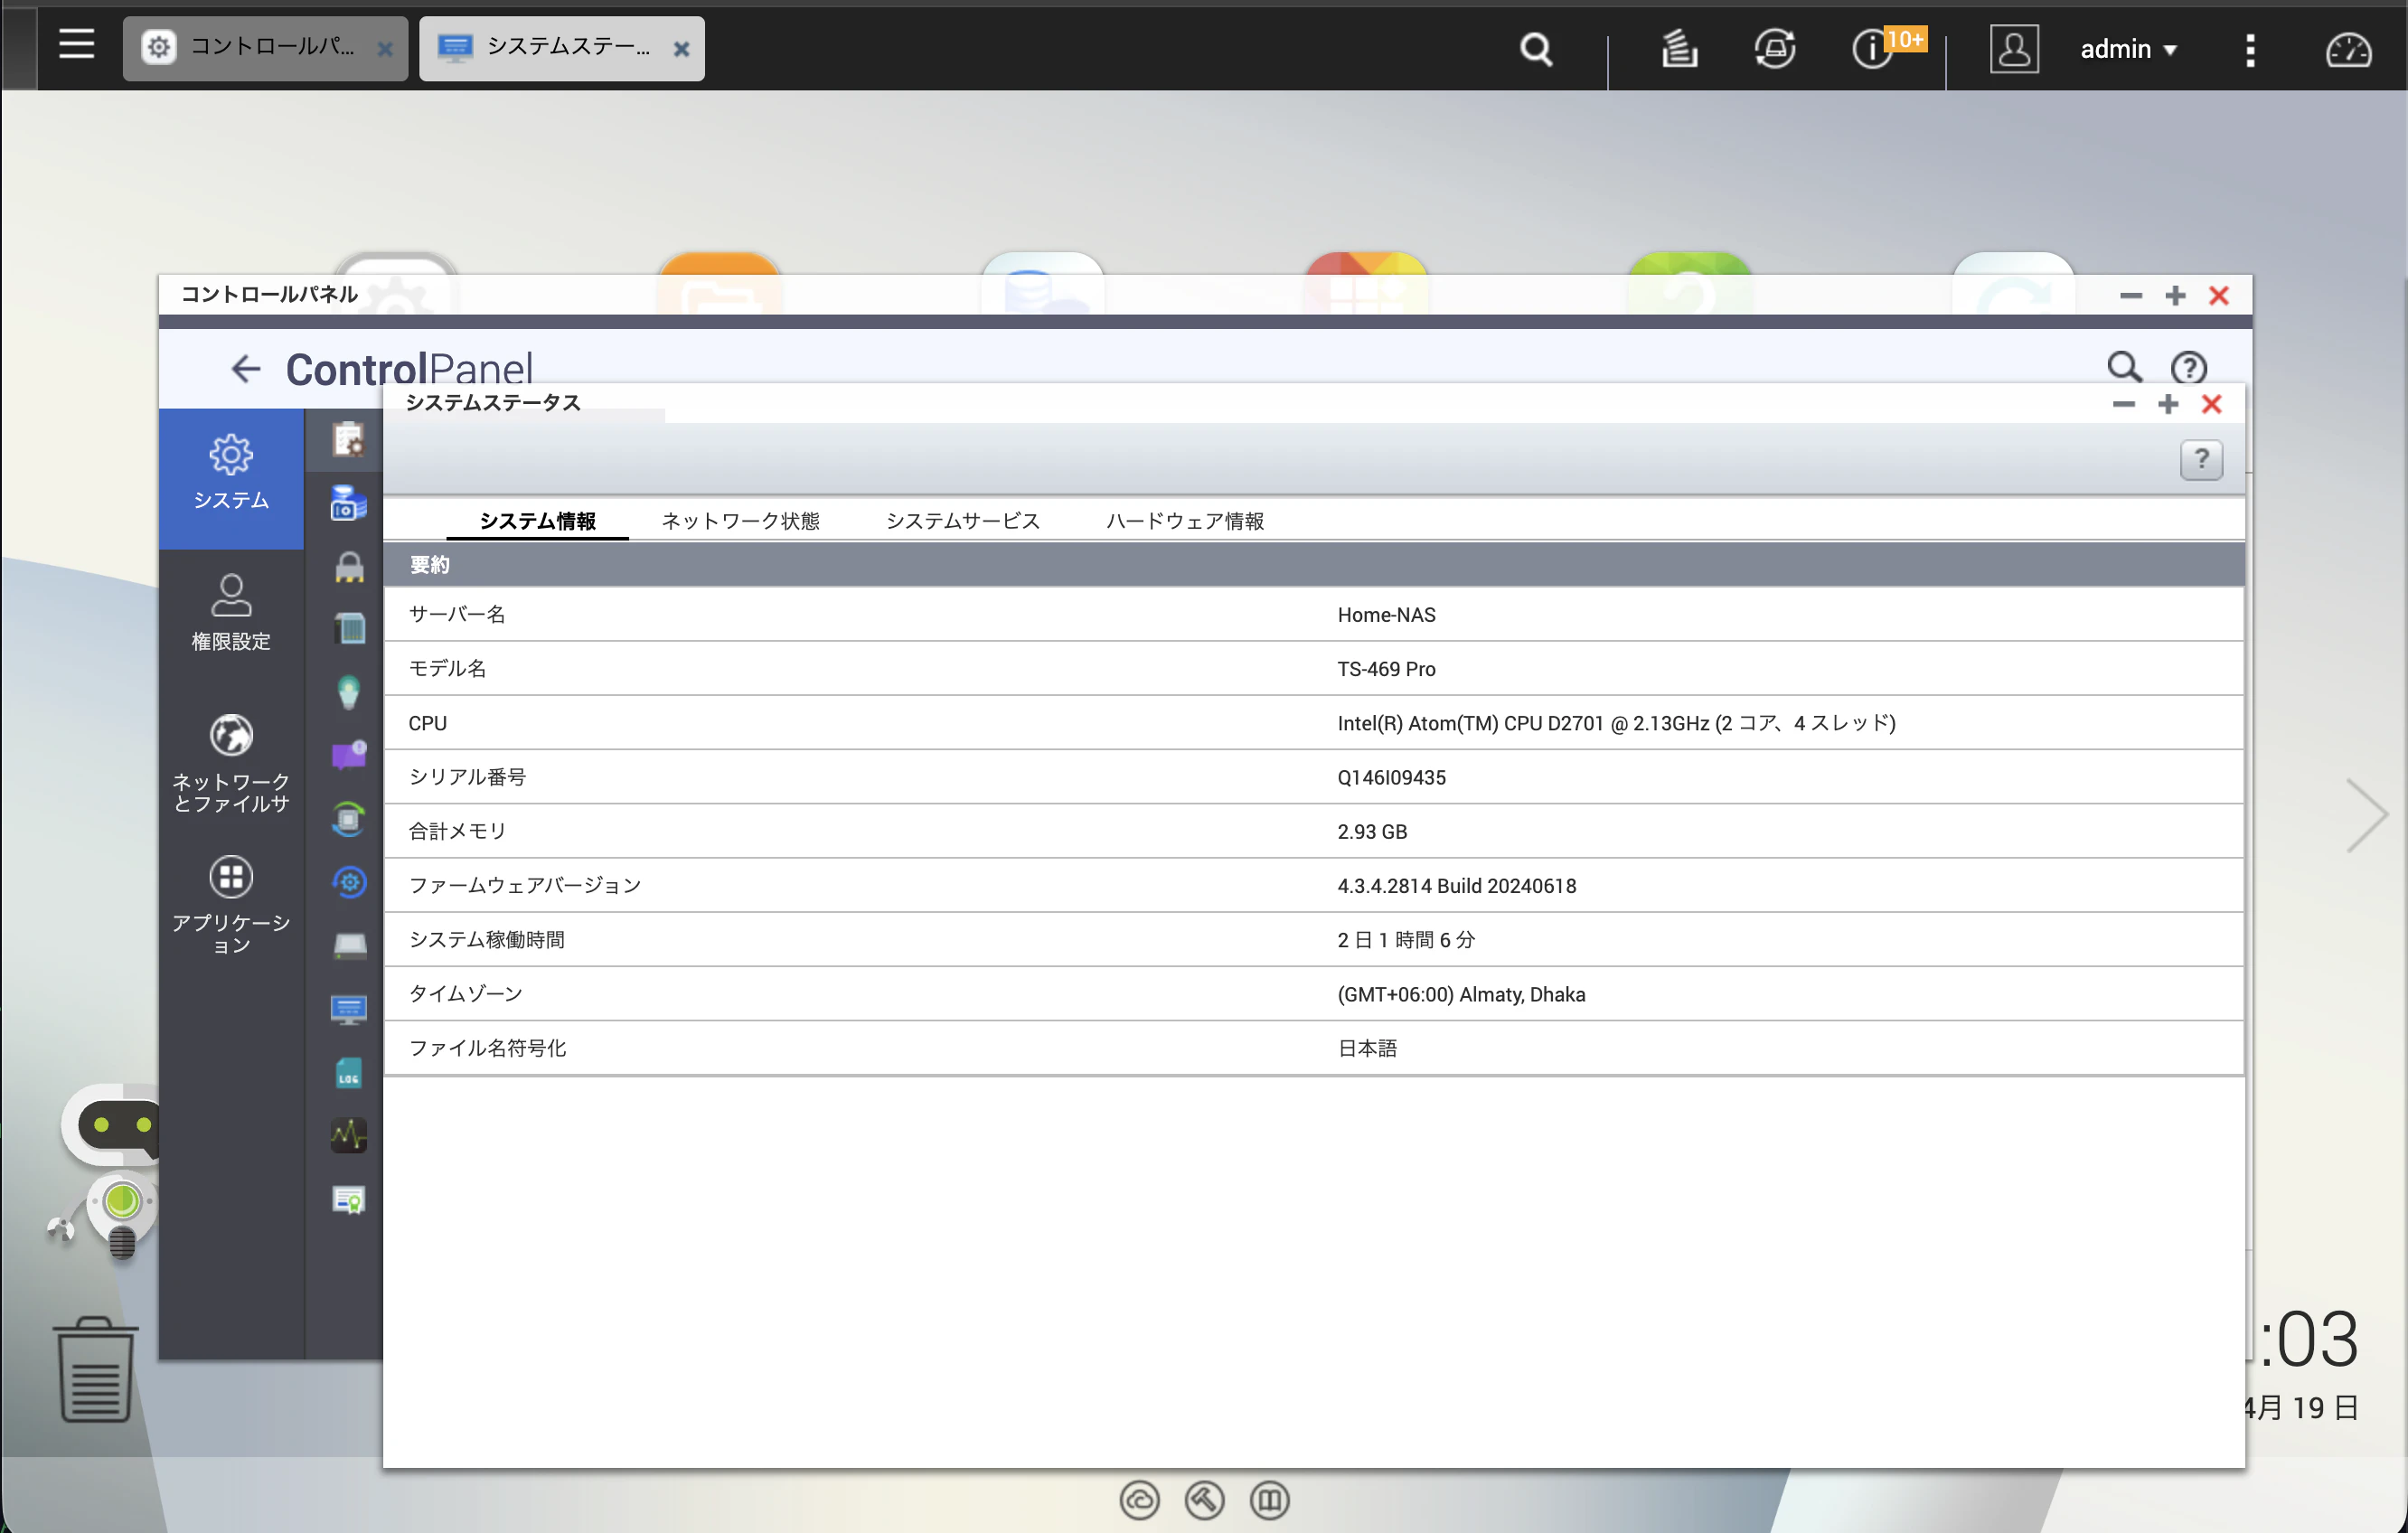Viewport: 2408px width, 1533px height.
Task: Switch to the ネットワーク状態 tab
Action: click(740, 521)
